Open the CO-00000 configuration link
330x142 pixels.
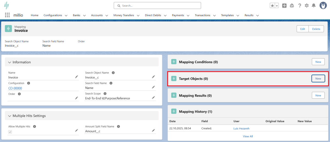[15, 88]
